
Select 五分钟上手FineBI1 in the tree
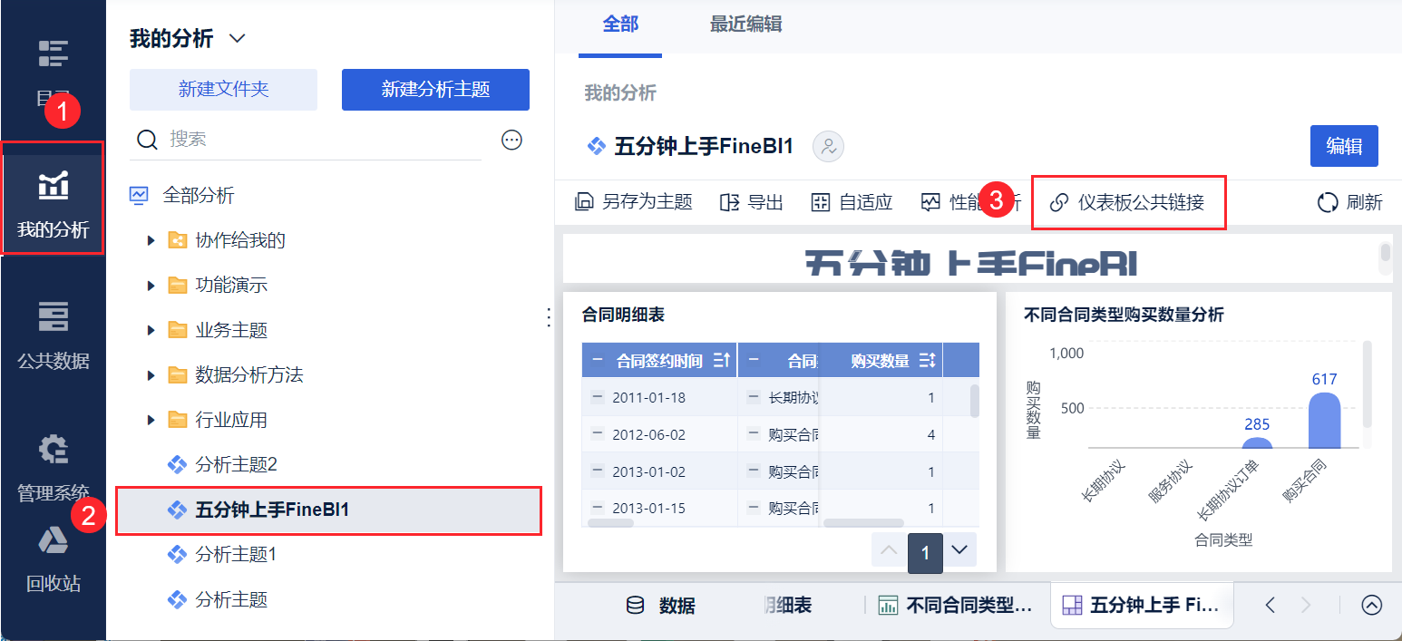coord(328,510)
